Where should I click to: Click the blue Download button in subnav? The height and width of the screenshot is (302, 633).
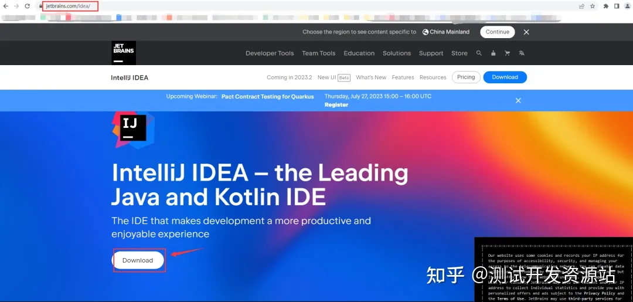pos(505,77)
